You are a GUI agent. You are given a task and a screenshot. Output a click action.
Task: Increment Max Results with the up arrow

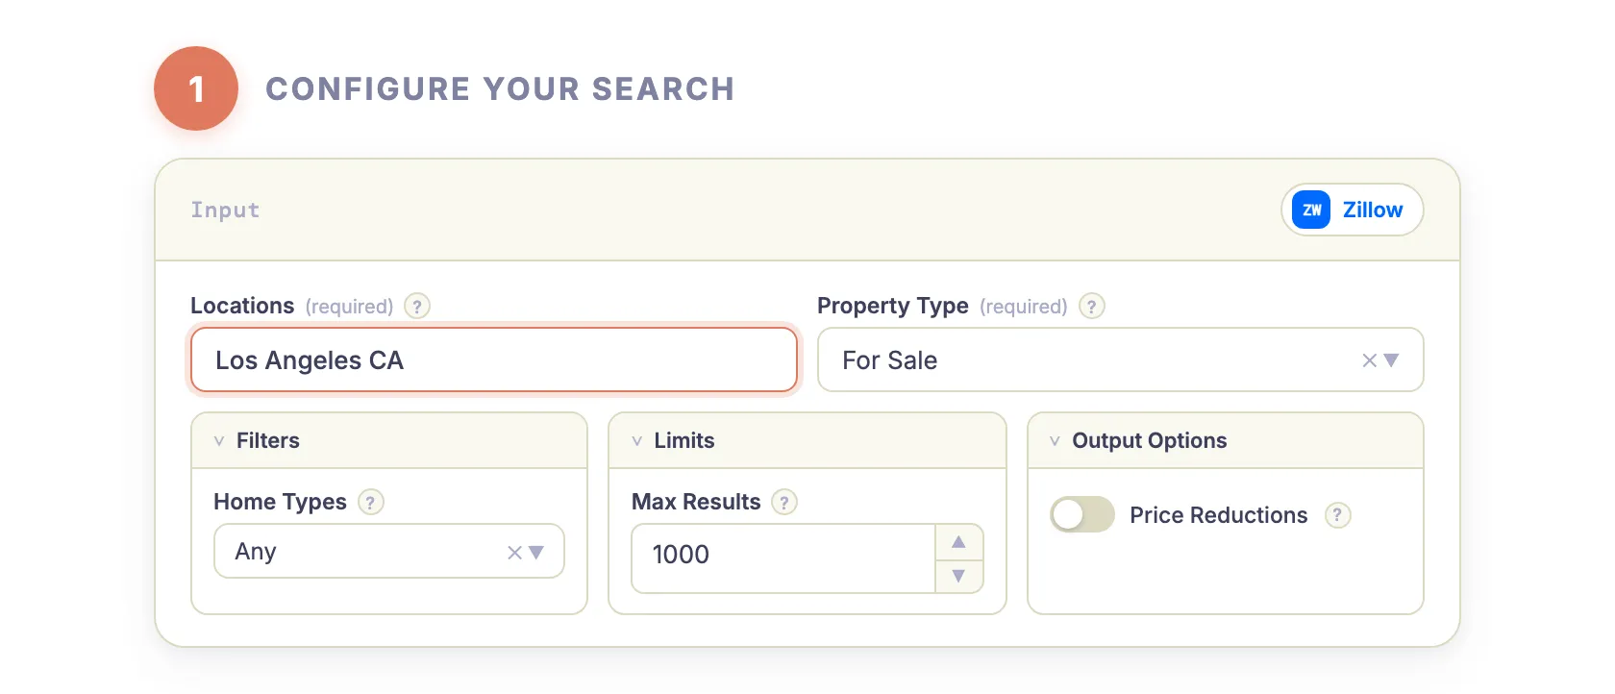coord(958,541)
